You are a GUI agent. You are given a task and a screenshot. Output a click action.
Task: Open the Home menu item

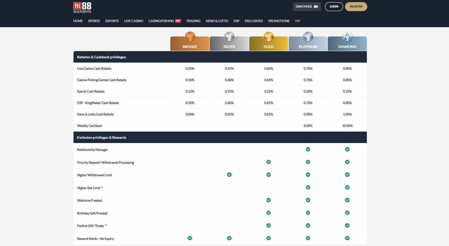(x=78, y=21)
